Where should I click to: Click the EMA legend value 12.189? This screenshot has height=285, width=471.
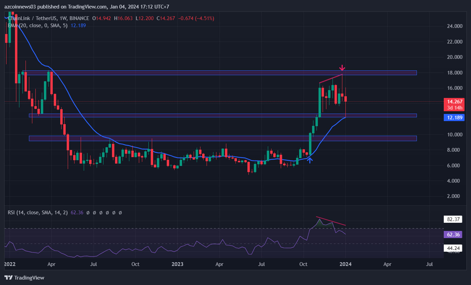click(78, 25)
